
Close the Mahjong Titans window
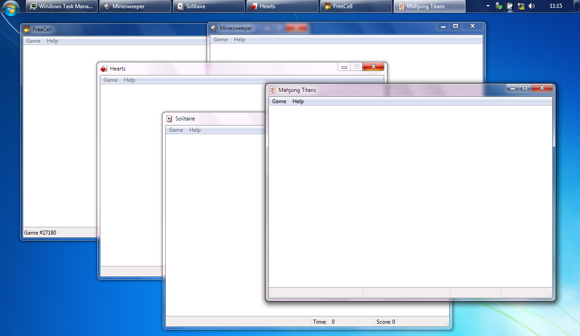pos(542,88)
